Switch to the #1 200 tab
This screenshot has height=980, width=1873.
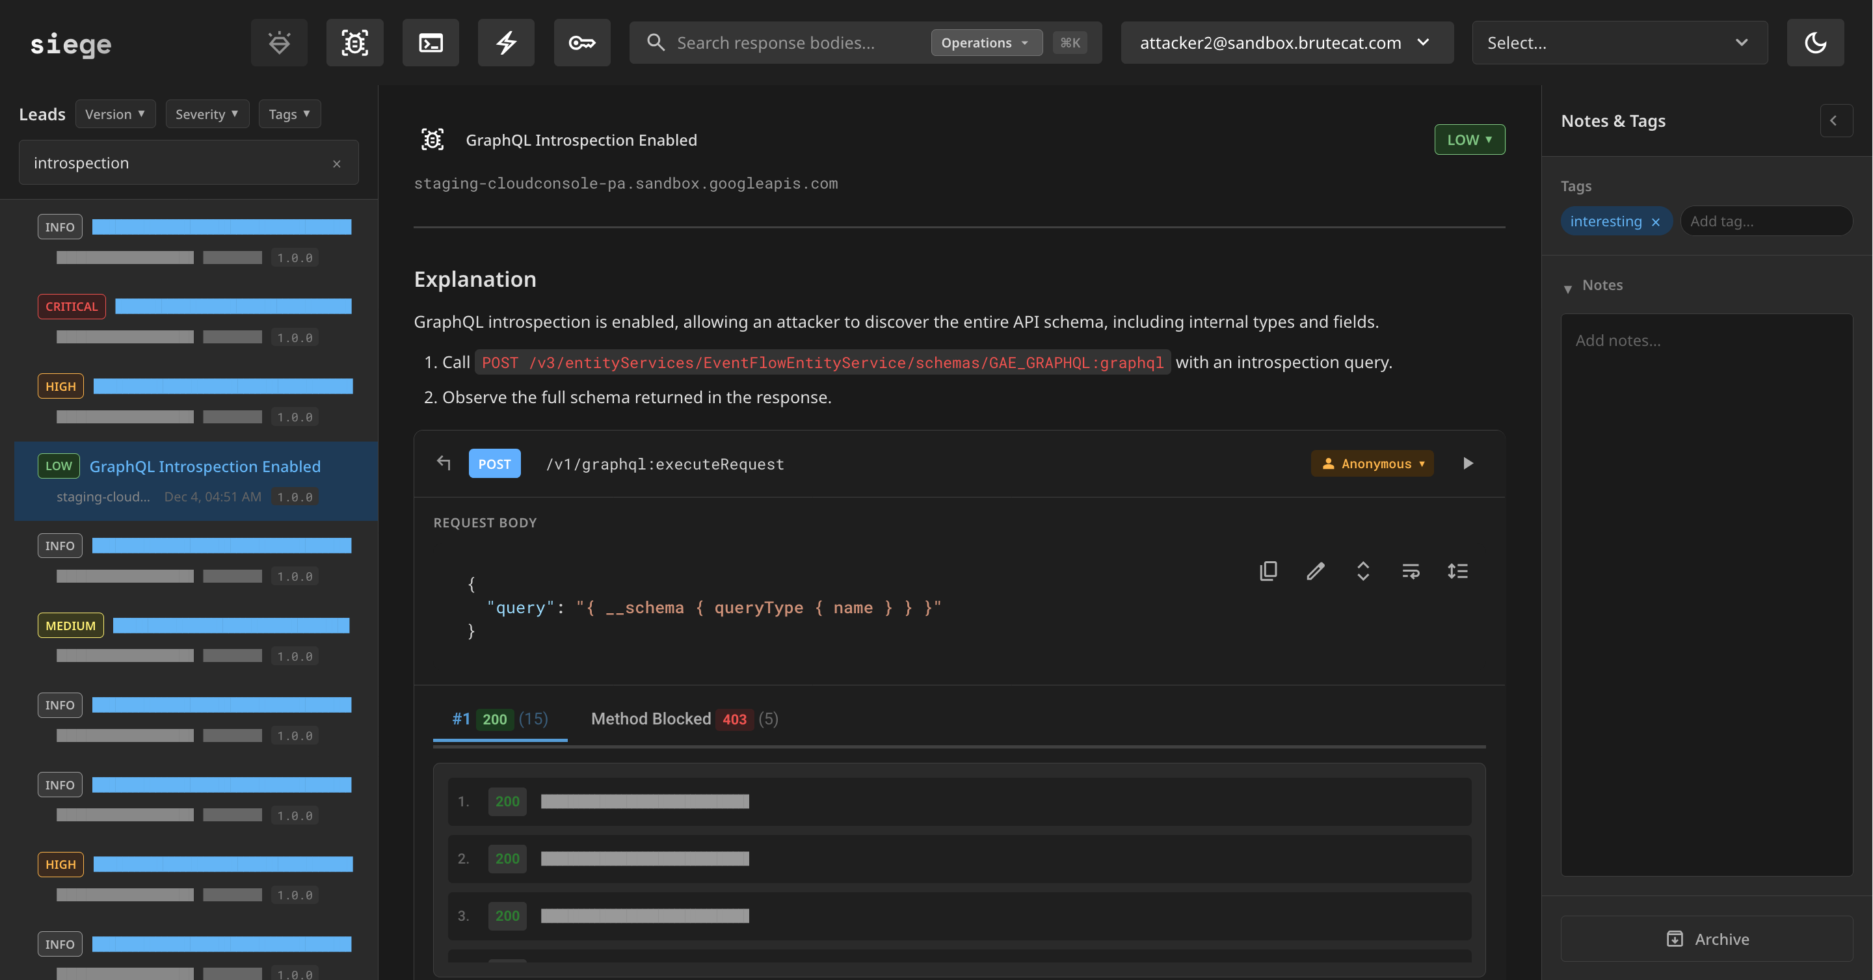499,719
